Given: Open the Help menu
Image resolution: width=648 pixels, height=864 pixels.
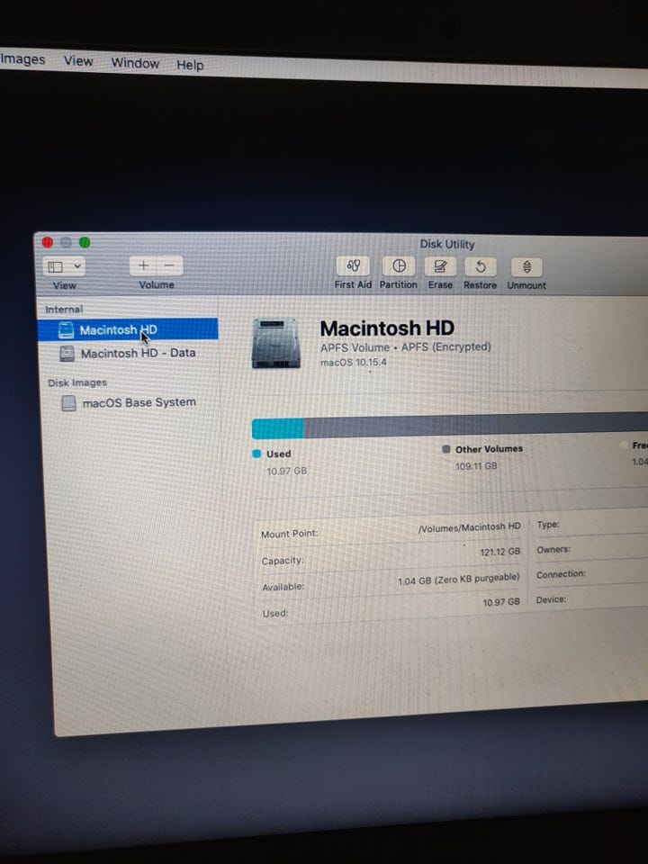Looking at the screenshot, I should [190, 65].
